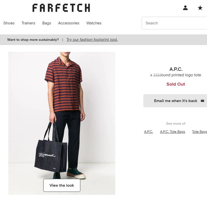The width and height of the screenshot is (207, 197).
Task: Open the underlined A.P.C. link under See more of
Action: (x=148, y=132)
